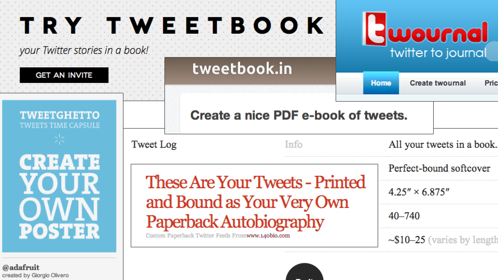This screenshot has width=498, height=280.
Task: Select the Create twournal menu item
Action: point(438,83)
